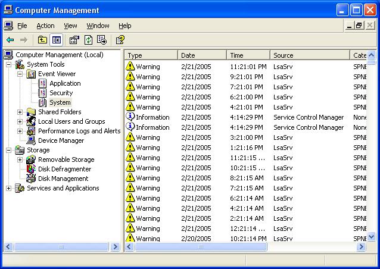Viewport: 380px width, 269px height.
Task: Restore the inner MMC child window
Action: (x=359, y=25)
